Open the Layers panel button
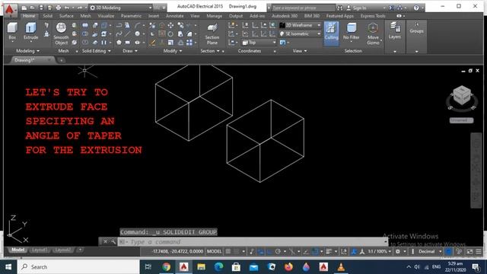487x274 pixels. (x=394, y=31)
